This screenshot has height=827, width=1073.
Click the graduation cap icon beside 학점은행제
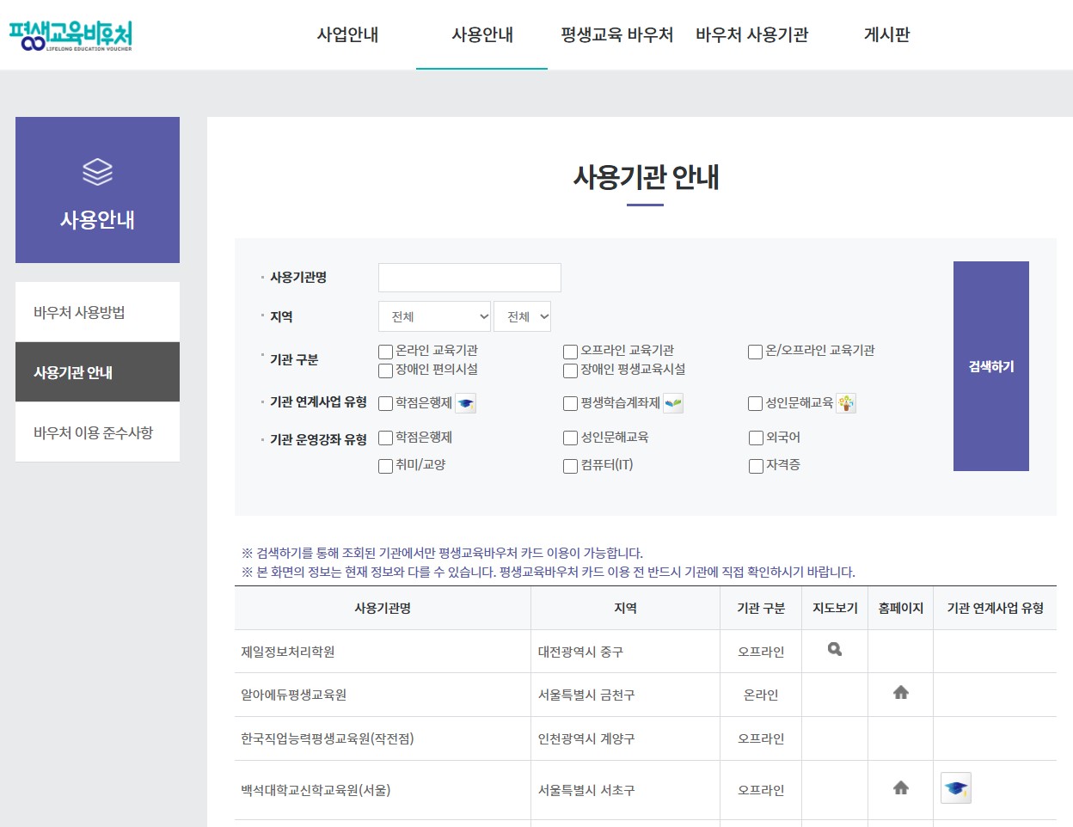(x=465, y=402)
